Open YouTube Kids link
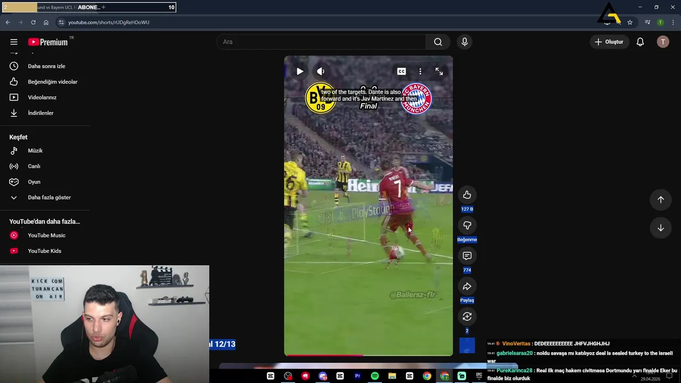Image resolution: width=681 pixels, height=383 pixels. 45,251
